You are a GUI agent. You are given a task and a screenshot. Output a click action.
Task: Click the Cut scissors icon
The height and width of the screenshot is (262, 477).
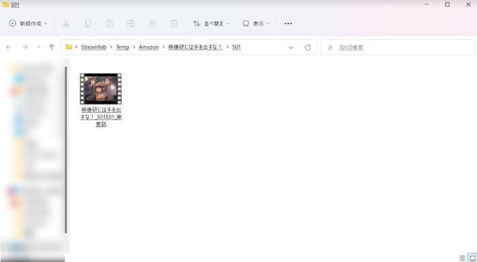coord(66,23)
